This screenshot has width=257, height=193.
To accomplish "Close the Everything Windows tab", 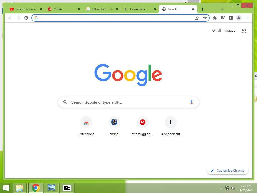I will pyautogui.click(x=41, y=9).
